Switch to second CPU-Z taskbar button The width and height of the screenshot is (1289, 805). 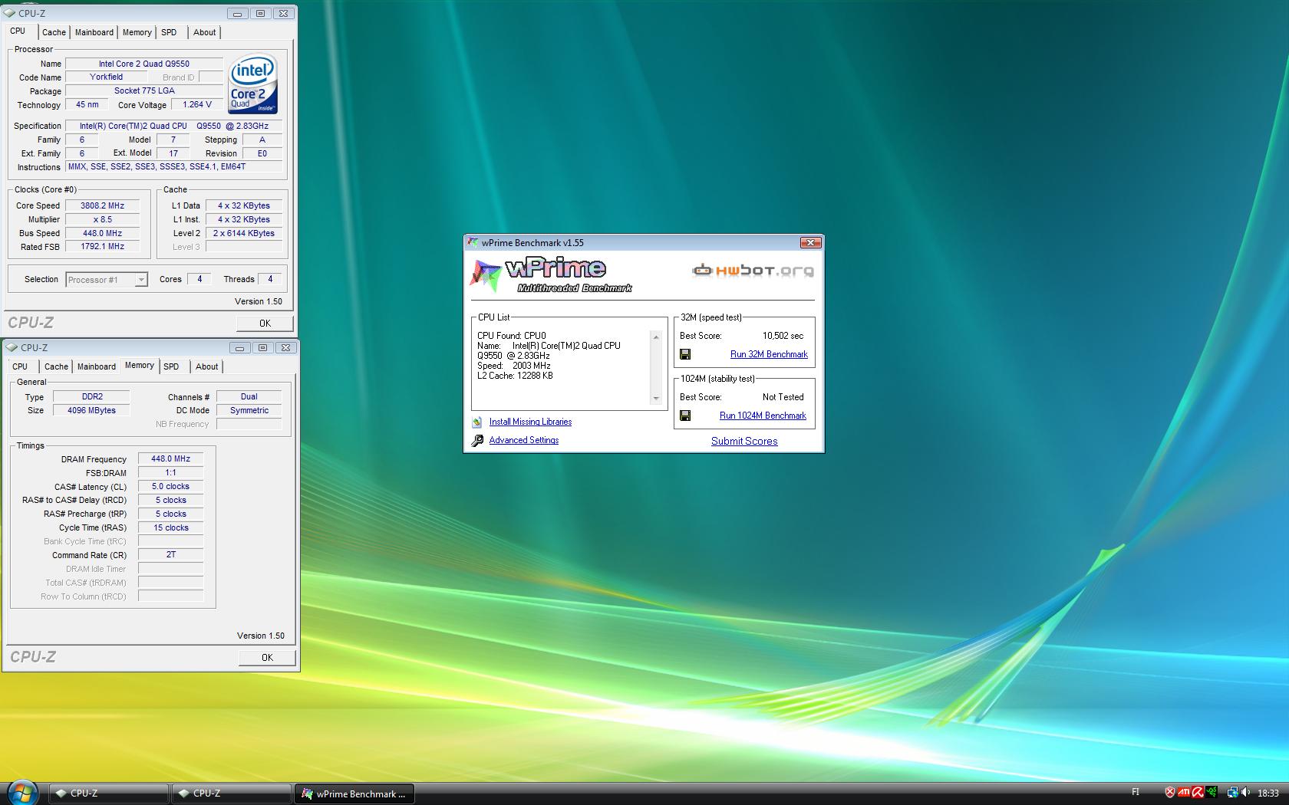tap(232, 793)
